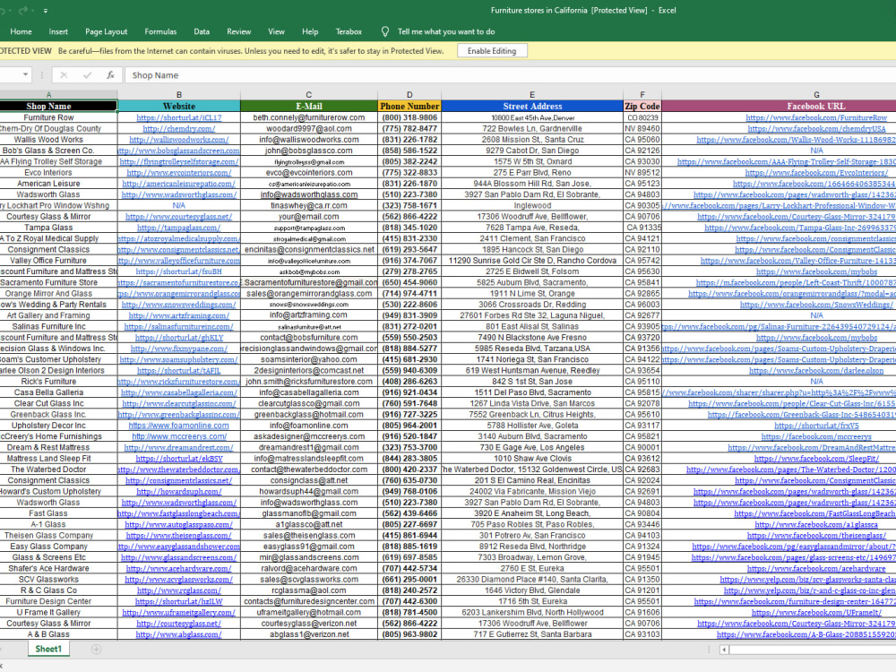This screenshot has width=896, height=672.
Task: Open the Customize Quick Access Toolbar dropdown
Action: 45,11
